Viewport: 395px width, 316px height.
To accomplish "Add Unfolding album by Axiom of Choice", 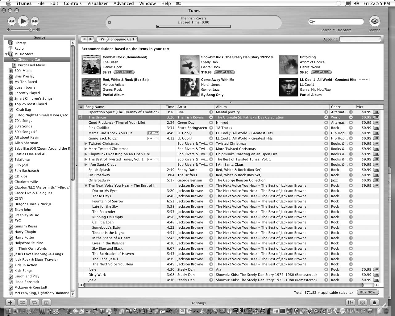I will (321, 72).
